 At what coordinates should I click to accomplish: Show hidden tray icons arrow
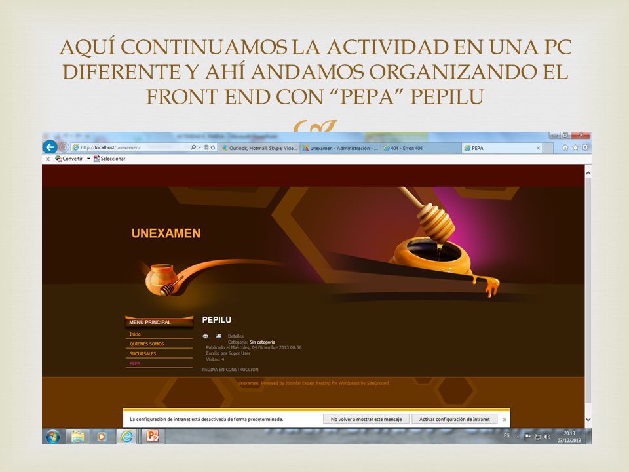pyautogui.click(x=518, y=437)
